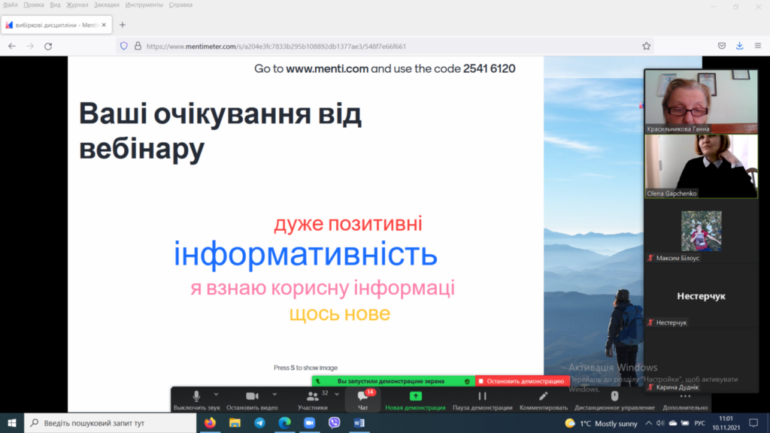
Task: Bookmark this page with the star icon
Action: pyautogui.click(x=646, y=46)
